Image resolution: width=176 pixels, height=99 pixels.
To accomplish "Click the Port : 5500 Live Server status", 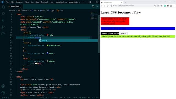I will point(84,98).
